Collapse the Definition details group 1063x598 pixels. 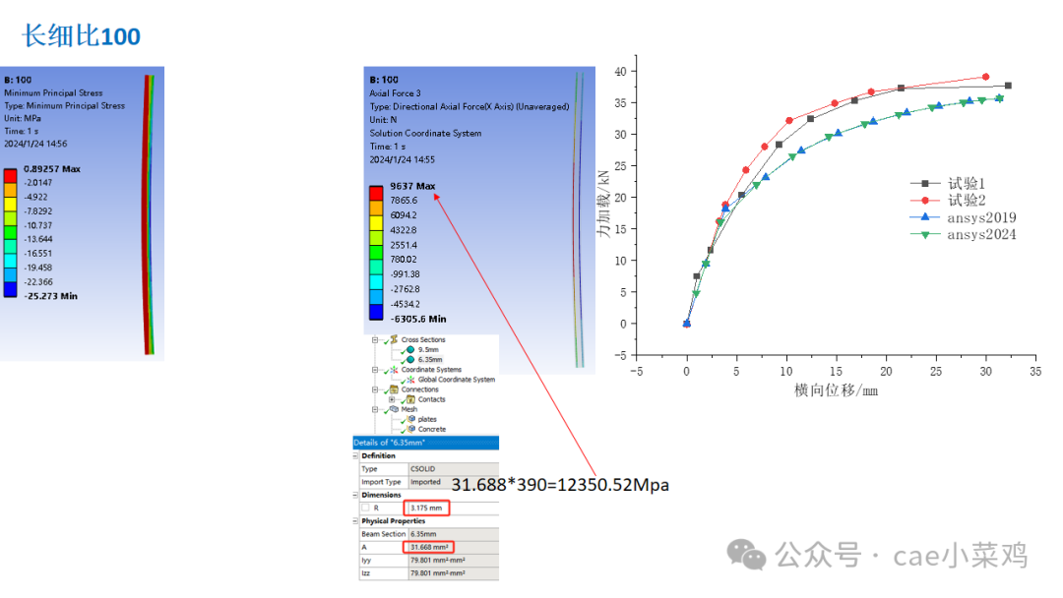pos(355,455)
